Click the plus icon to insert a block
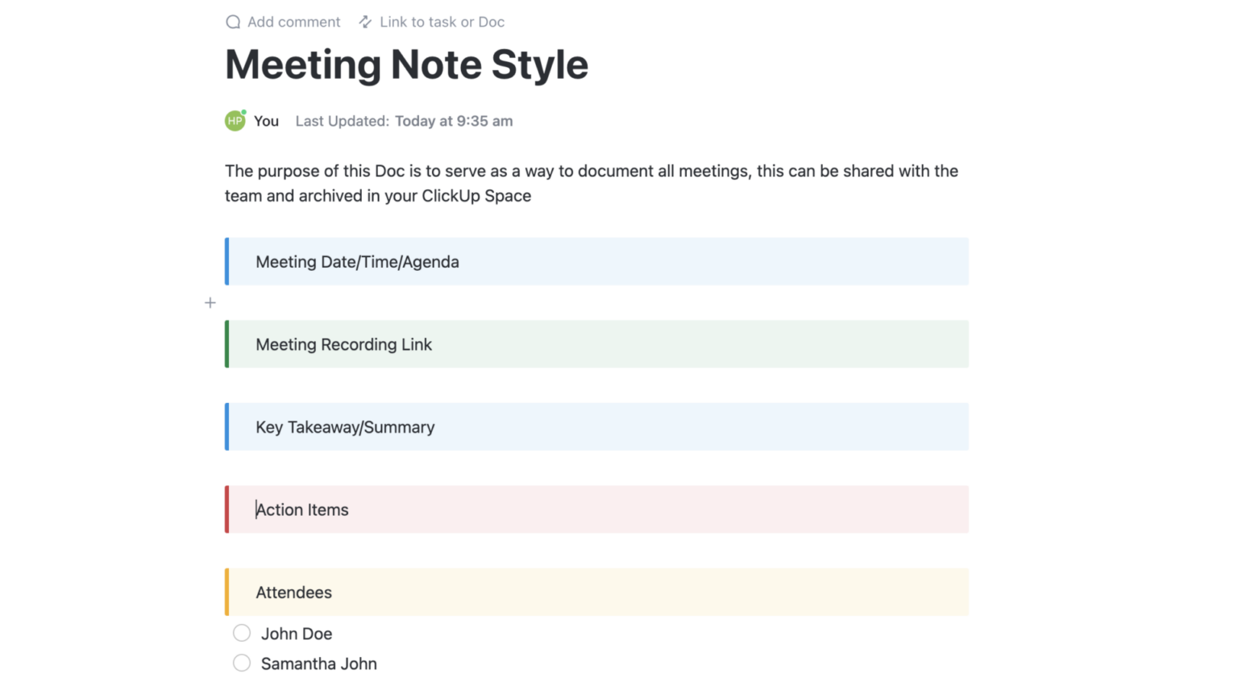Screen dimensions: 1238x686 [x=210, y=302]
